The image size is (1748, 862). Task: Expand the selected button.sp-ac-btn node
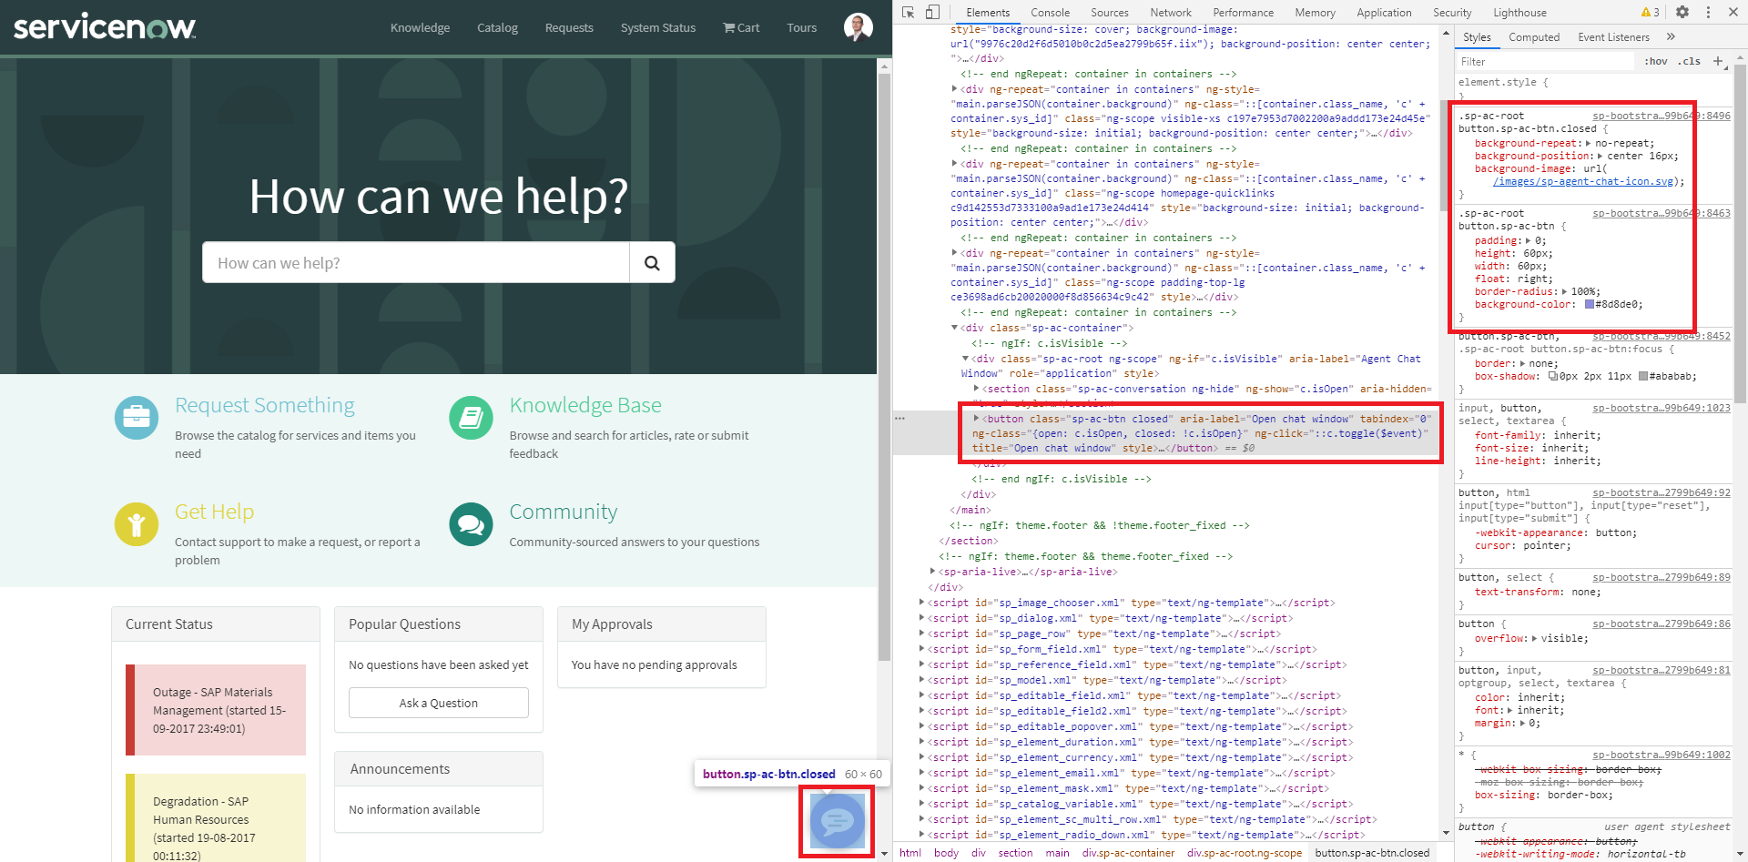pos(977,419)
